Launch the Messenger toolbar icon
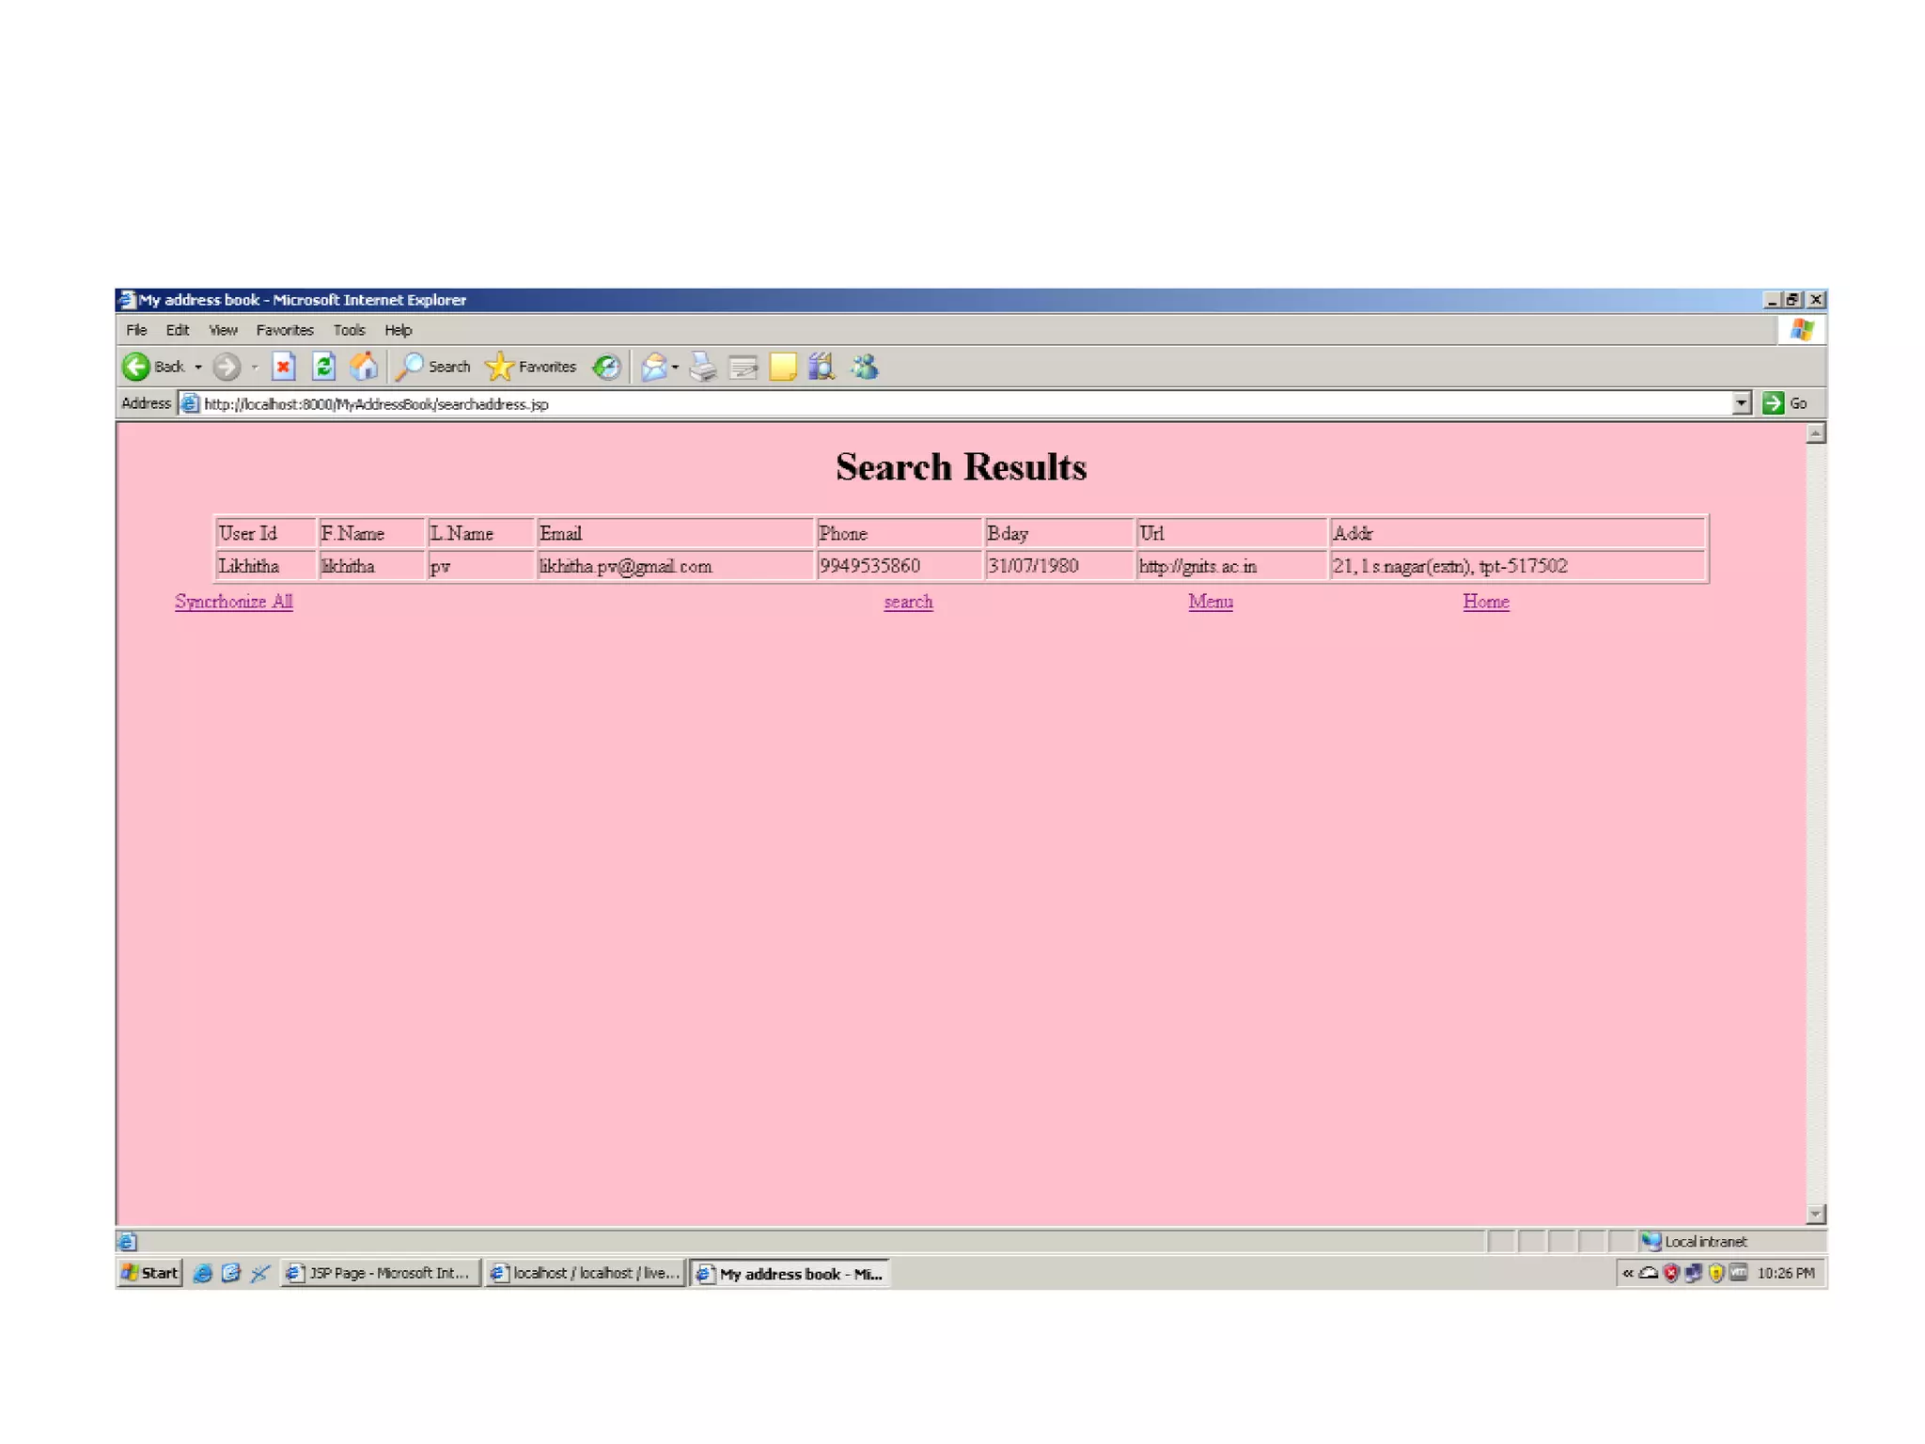The height and width of the screenshot is (1444, 1925). coord(864,367)
